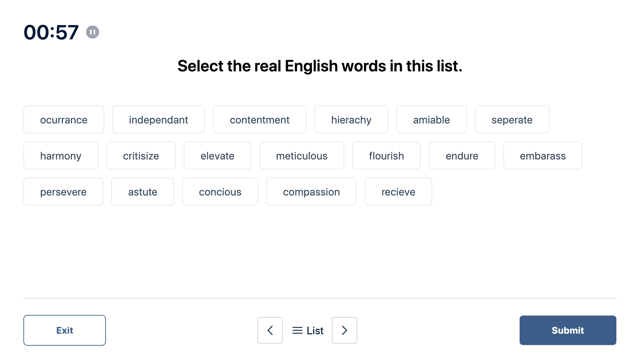This screenshot has height=357, width=633.
Task: Select the word 'meticulous'
Action: (302, 155)
